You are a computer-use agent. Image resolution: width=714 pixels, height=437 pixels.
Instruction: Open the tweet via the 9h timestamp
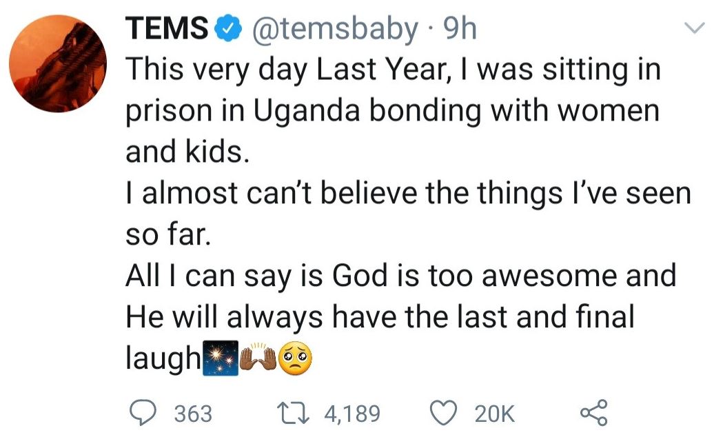pyautogui.click(x=461, y=29)
